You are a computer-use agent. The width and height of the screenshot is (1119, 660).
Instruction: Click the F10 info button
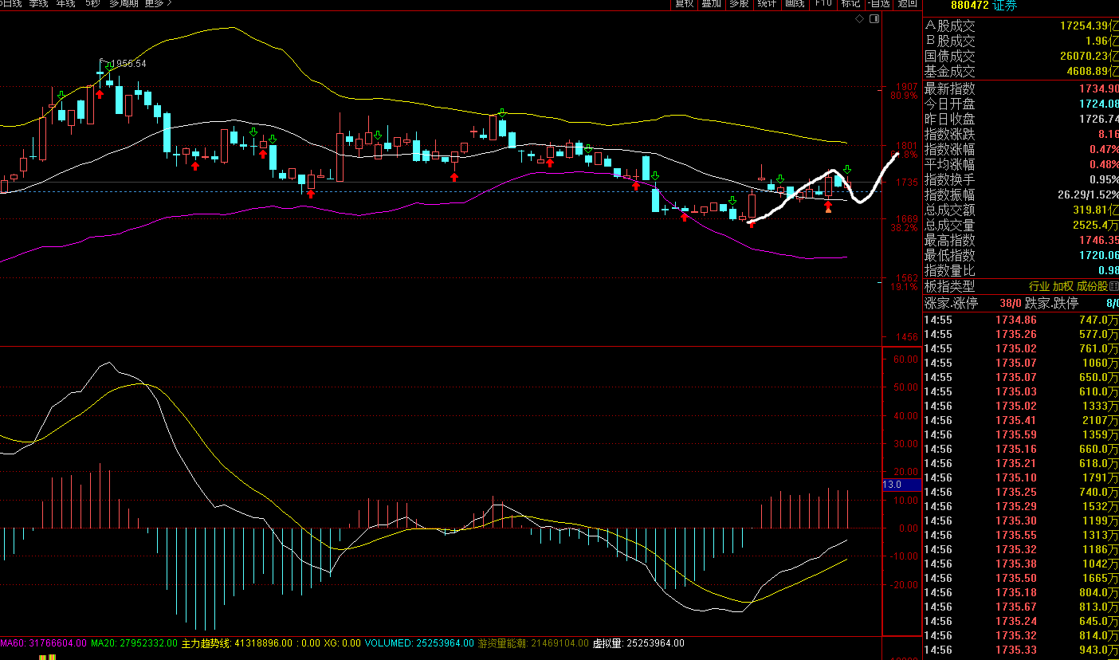tap(823, 3)
